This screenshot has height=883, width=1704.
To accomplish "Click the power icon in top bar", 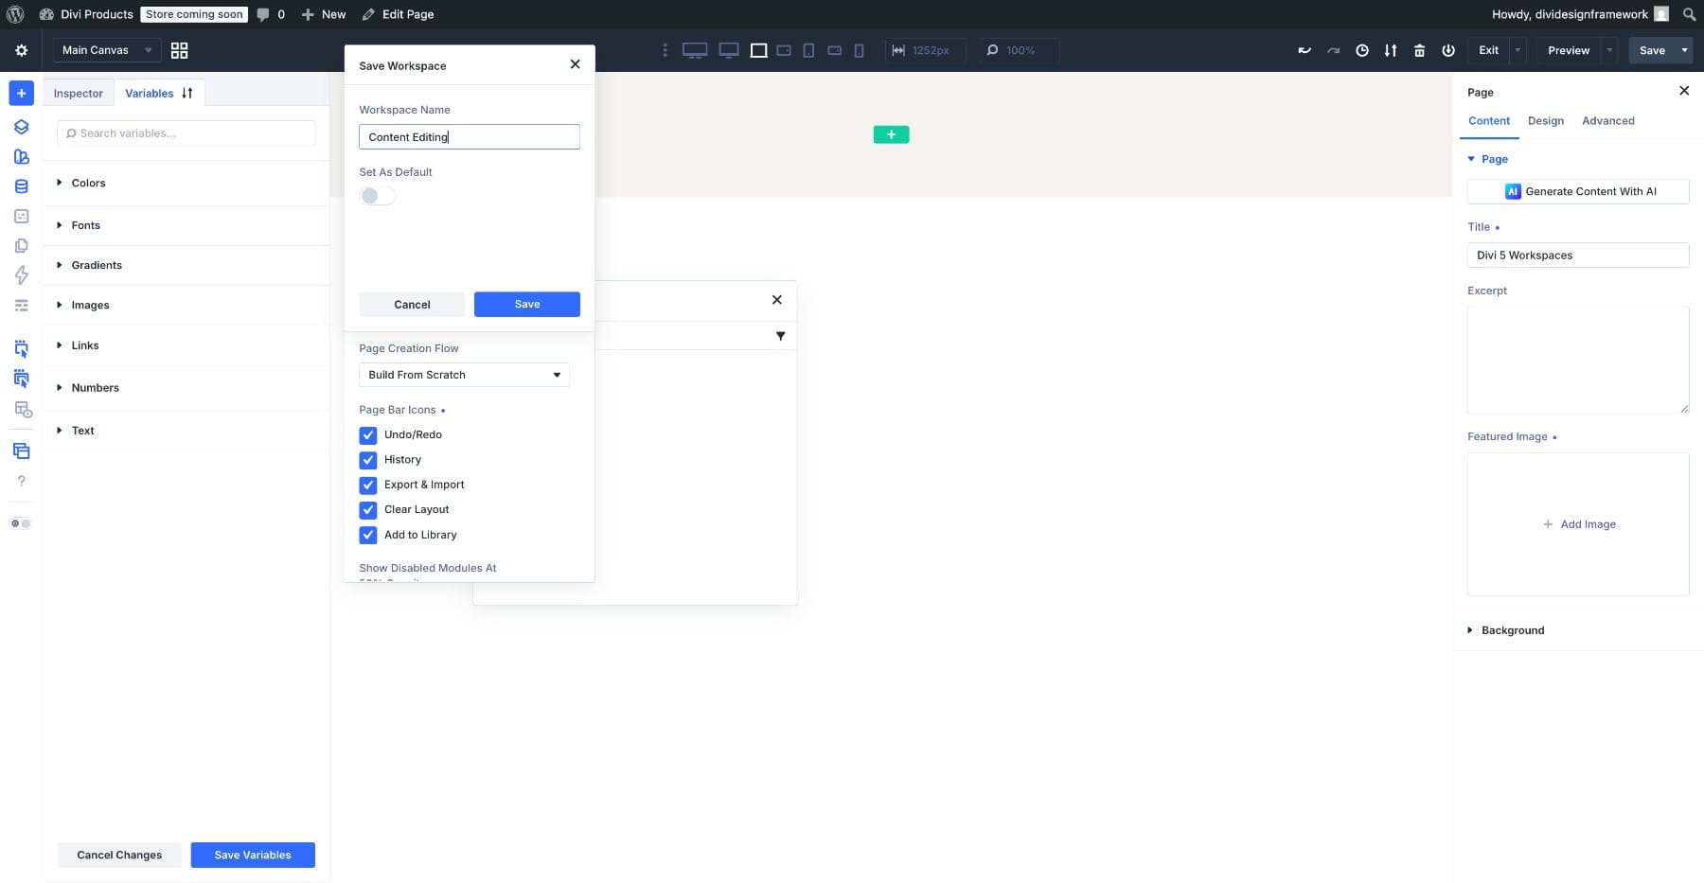I will [1447, 50].
